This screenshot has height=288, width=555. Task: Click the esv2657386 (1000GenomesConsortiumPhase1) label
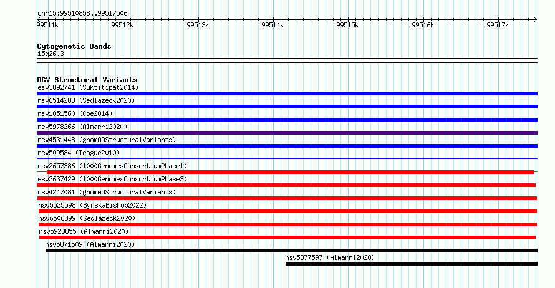(112, 166)
